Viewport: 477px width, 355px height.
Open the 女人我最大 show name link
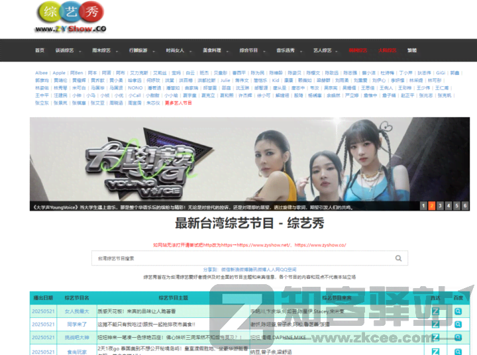click(77, 311)
